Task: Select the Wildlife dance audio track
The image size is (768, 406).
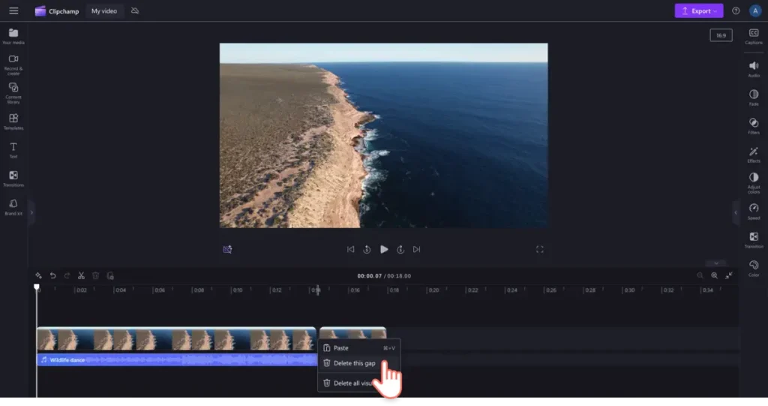Action: 176,360
